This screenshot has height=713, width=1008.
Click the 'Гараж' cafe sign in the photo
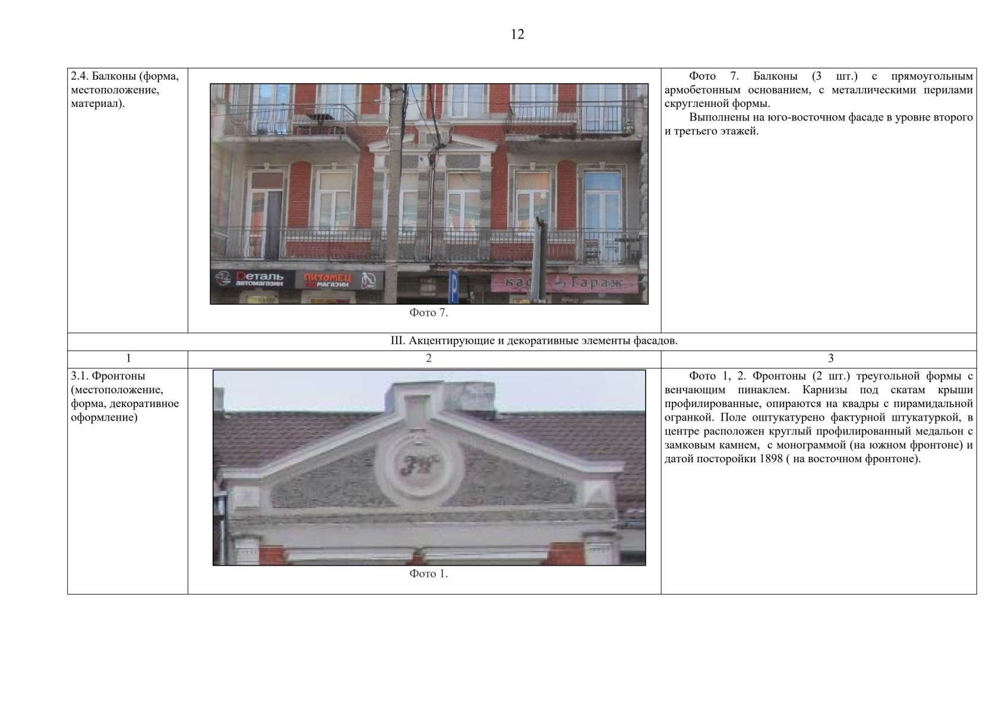(x=563, y=283)
